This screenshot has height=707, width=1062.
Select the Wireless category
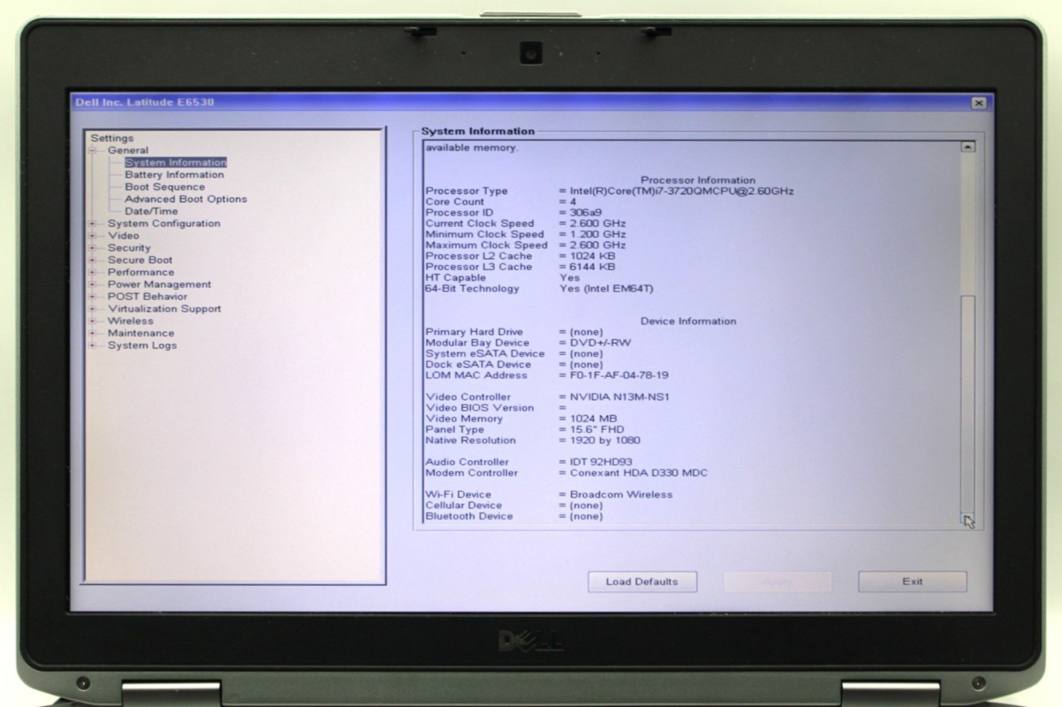(x=130, y=321)
